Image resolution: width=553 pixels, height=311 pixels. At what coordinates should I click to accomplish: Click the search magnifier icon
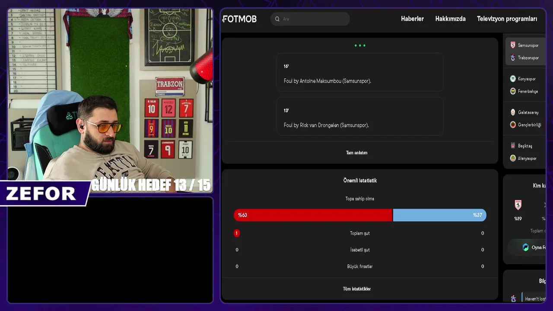point(277,19)
